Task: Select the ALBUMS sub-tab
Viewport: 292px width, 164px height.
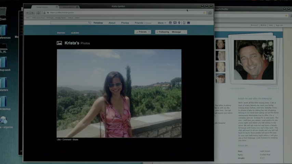Action: 75,33
